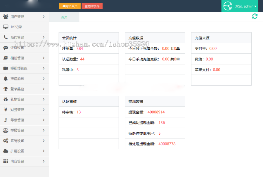
Task: Click the 内容管理 grid icon
Action: pos(6,161)
